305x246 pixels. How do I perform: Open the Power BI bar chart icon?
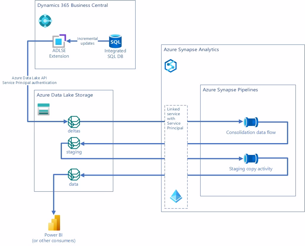(x=54, y=222)
